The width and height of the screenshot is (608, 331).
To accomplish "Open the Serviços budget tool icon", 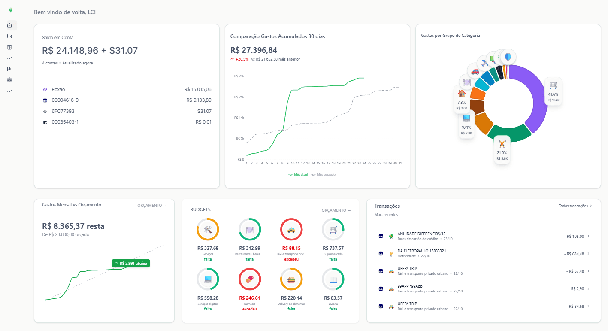I will tap(208, 229).
